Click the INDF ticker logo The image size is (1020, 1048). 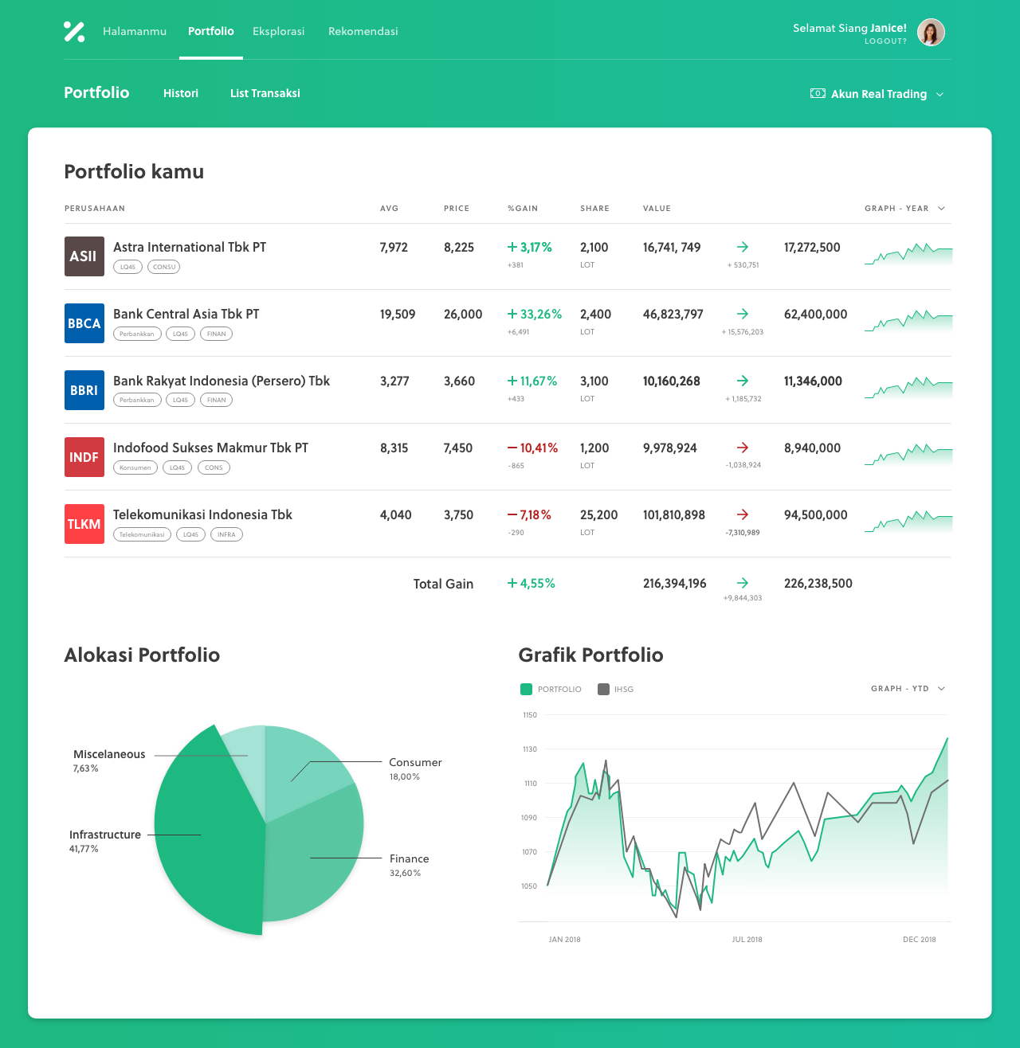click(x=84, y=457)
